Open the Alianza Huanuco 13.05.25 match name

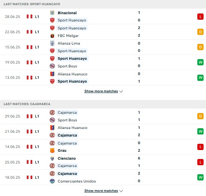tap(72, 74)
